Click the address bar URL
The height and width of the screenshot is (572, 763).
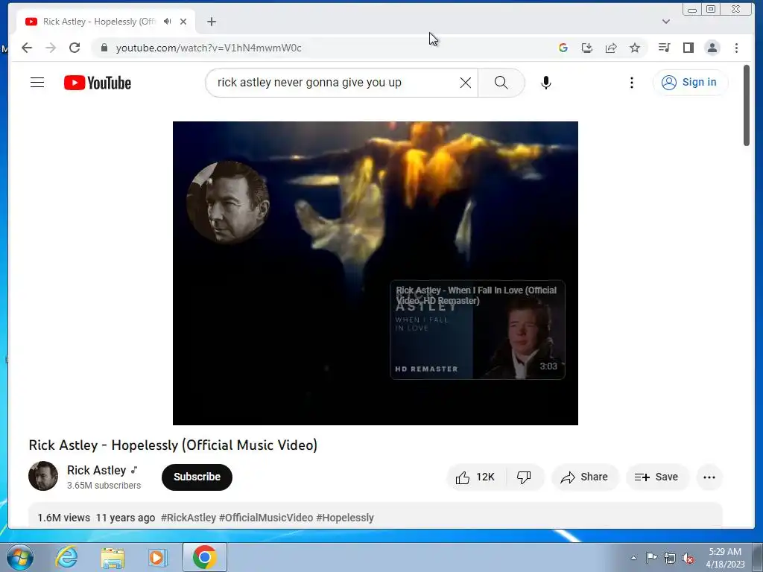(209, 48)
